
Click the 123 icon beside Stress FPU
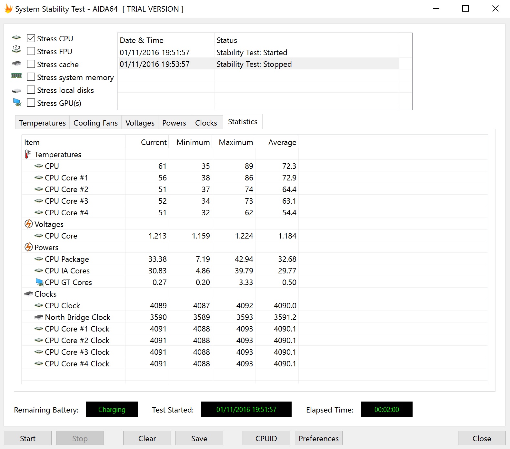(x=16, y=49)
